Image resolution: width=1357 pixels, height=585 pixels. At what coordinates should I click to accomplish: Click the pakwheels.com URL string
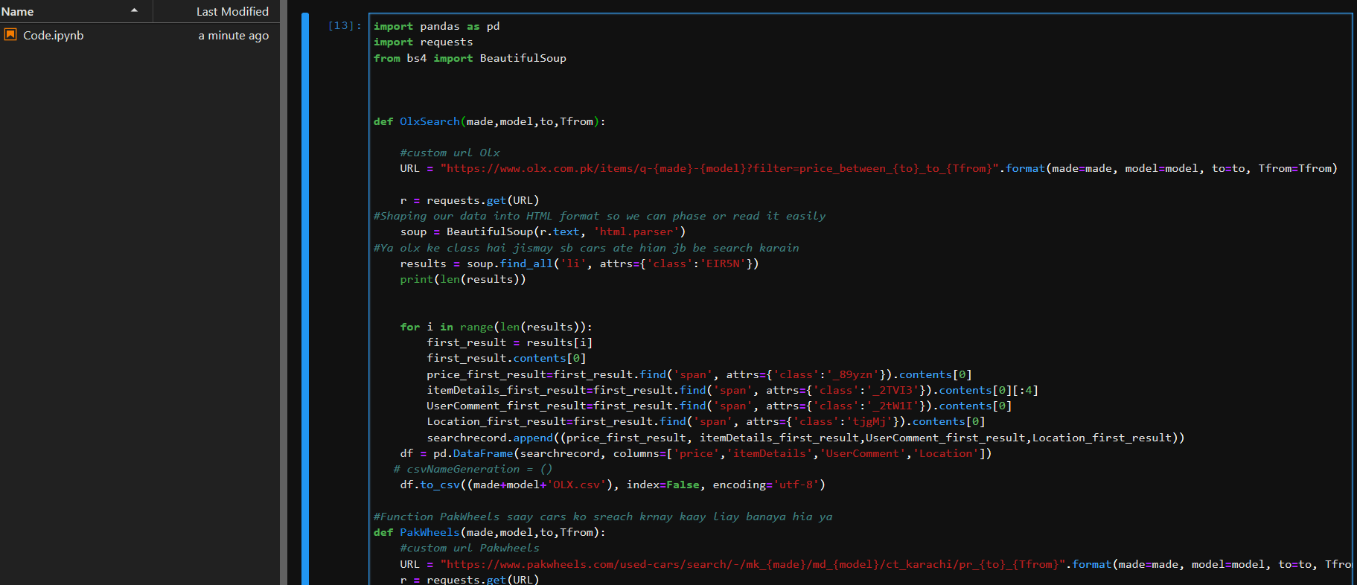[x=753, y=564]
